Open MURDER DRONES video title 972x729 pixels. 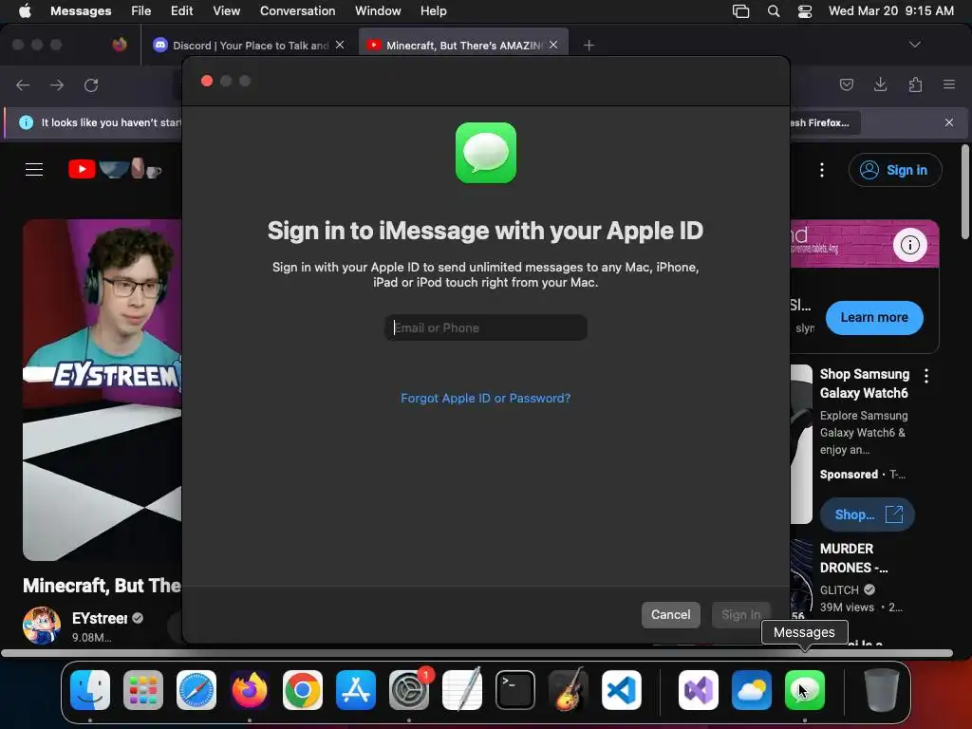click(x=853, y=558)
